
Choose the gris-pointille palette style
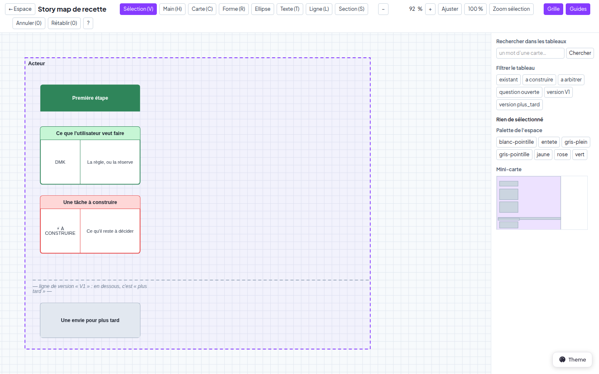tap(514, 155)
